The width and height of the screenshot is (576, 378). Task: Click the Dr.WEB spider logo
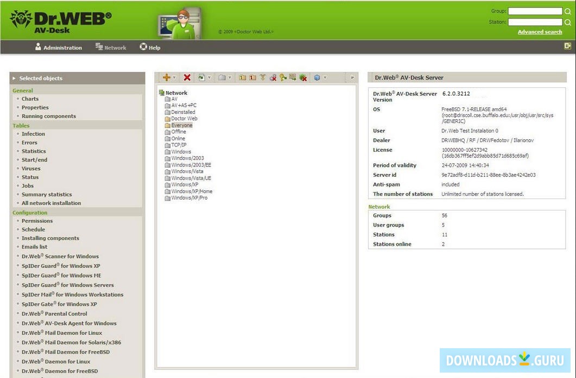pyautogui.click(x=21, y=19)
